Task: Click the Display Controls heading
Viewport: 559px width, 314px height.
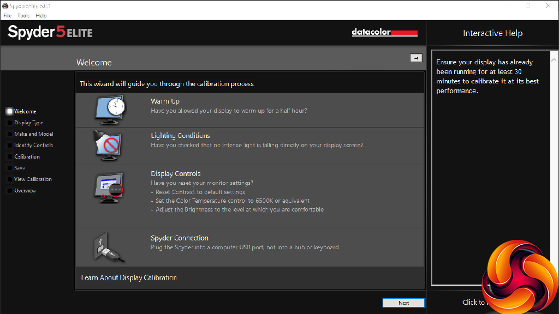Action: [x=176, y=174]
